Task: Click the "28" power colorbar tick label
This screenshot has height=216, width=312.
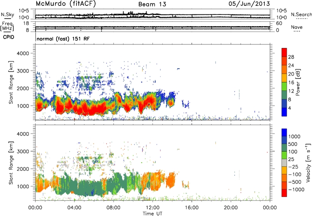Action: point(291,57)
